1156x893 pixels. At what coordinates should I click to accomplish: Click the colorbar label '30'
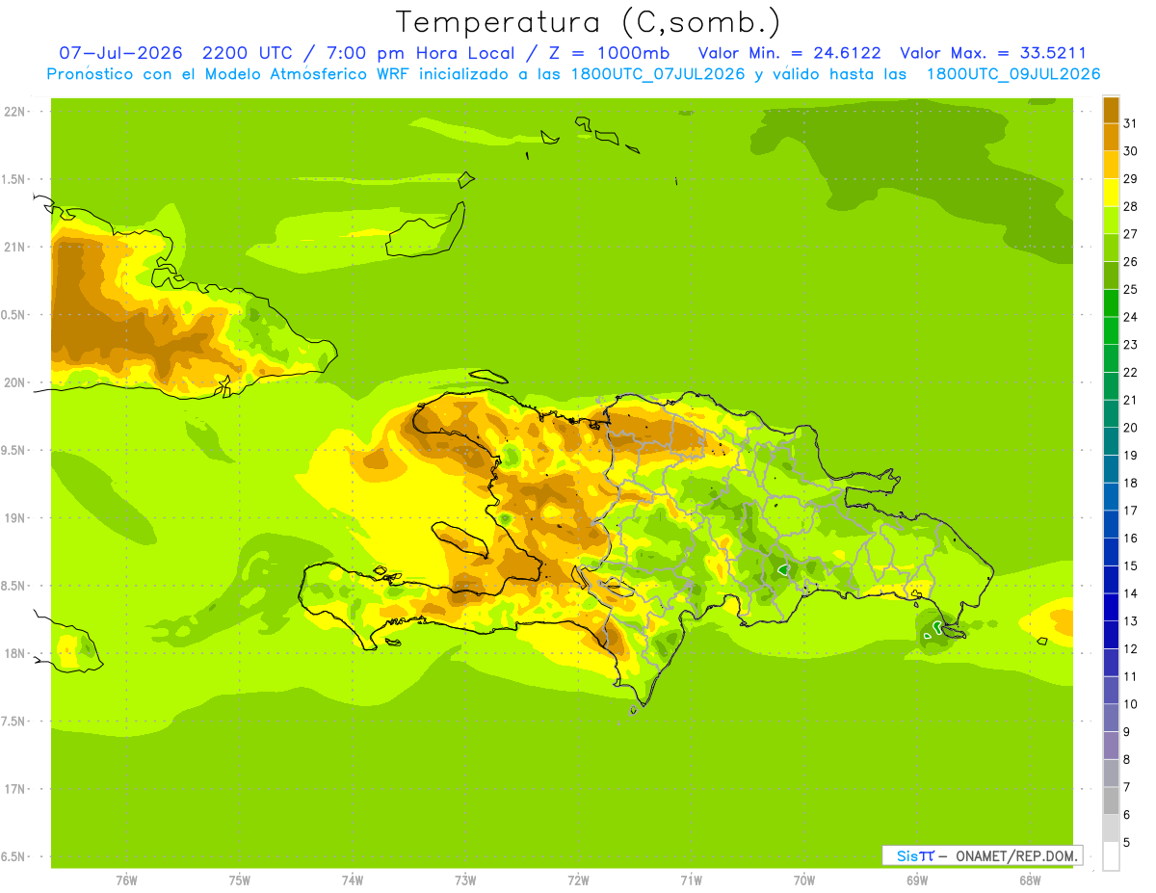pyautogui.click(x=1131, y=151)
